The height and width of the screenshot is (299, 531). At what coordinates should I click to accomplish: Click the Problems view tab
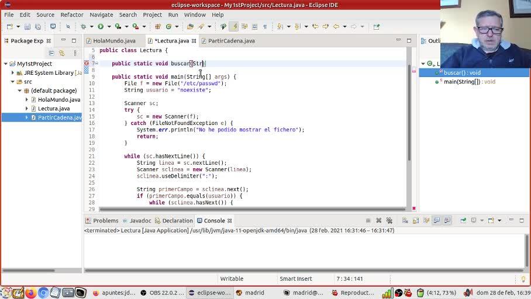tap(105, 221)
